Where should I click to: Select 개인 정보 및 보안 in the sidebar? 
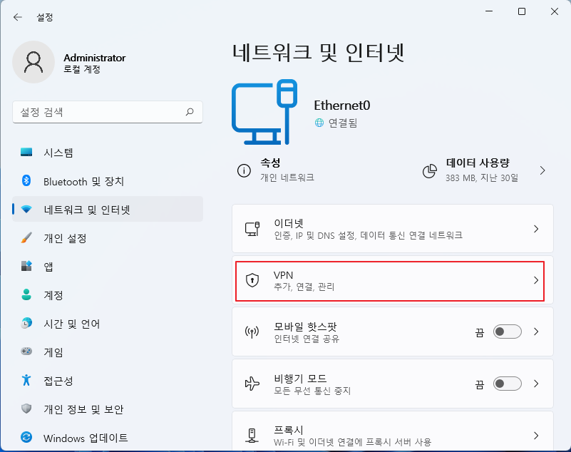(x=108, y=409)
